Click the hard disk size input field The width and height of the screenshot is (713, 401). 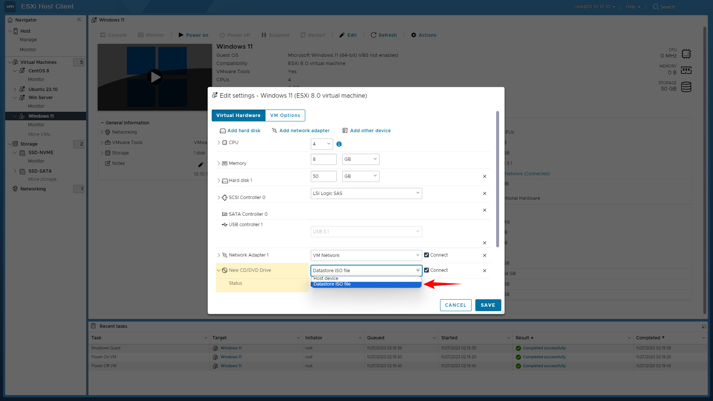tap(323, 176)
